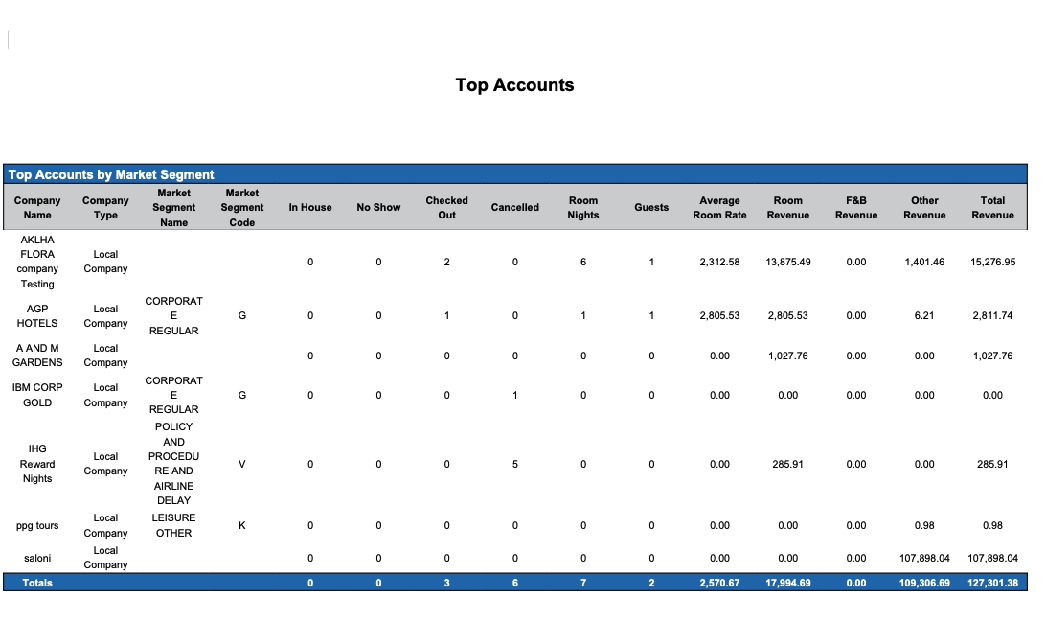This screenshot has height=620, width=1046.
Task: Click the AKLHA FLORA company Testing cell
Action: [37, 262]
